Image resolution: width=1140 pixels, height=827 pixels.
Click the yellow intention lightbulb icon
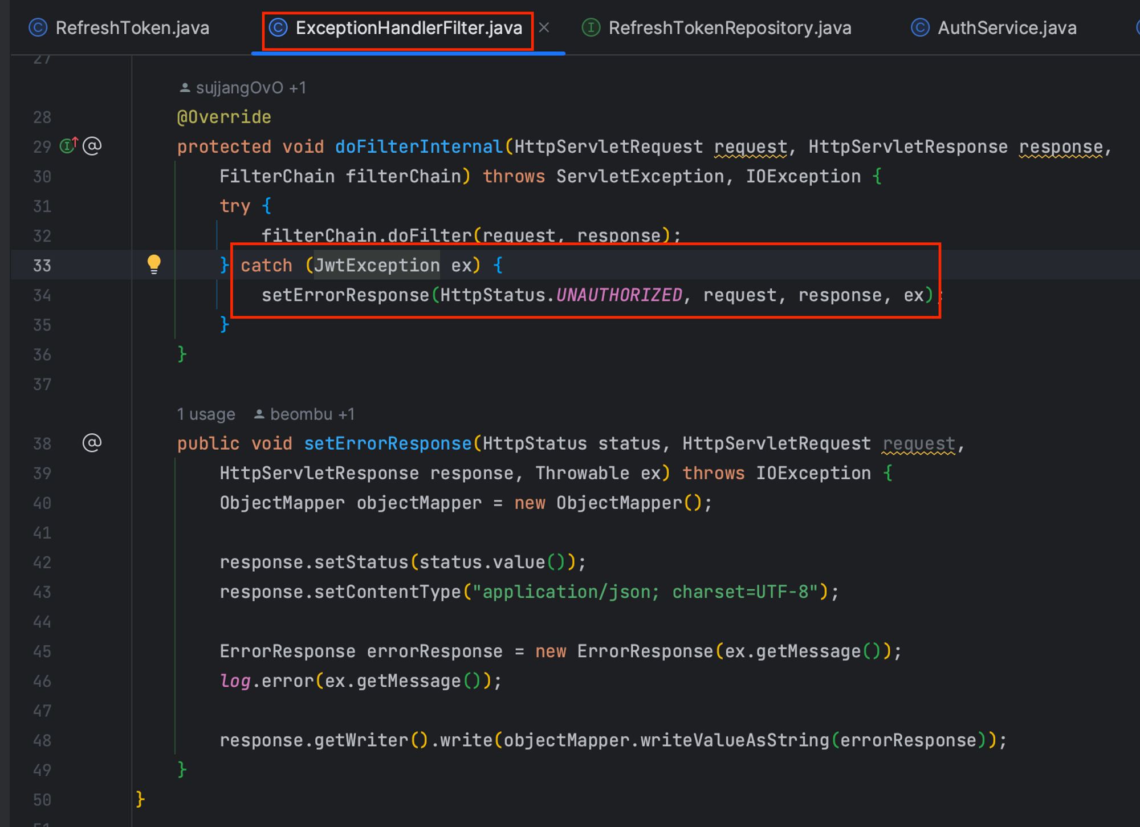[x=154, y=264]
